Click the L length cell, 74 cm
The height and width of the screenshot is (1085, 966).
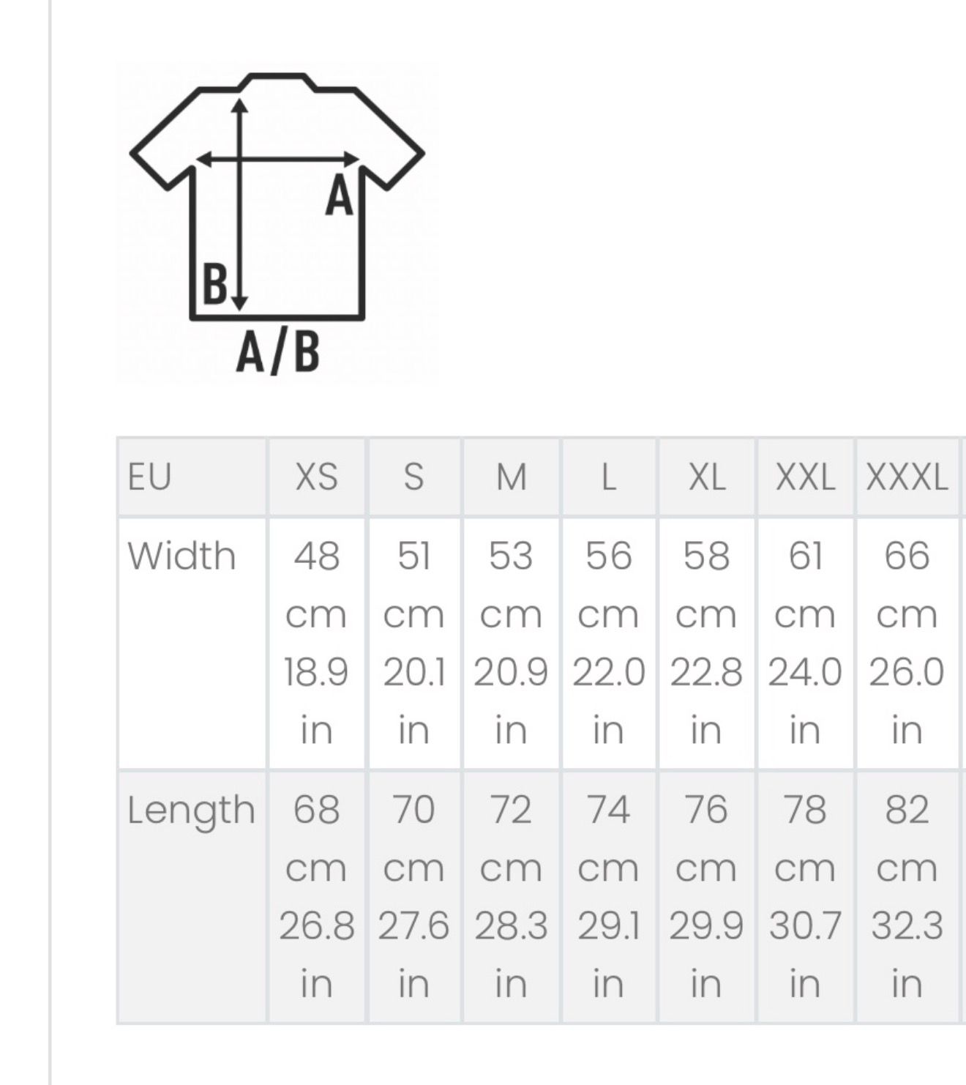[608, 896]
